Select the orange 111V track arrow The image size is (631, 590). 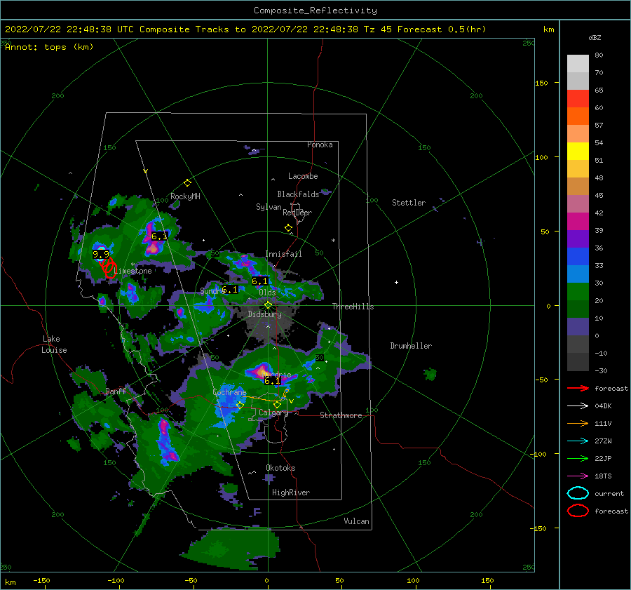(x=578, y=423)
